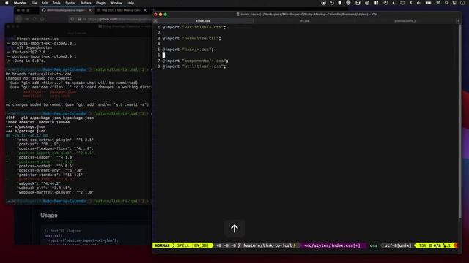This screenshot has height=263, width=469.
Task: Click the Bluetooth icon in menu bar
Action: [410, 3]
